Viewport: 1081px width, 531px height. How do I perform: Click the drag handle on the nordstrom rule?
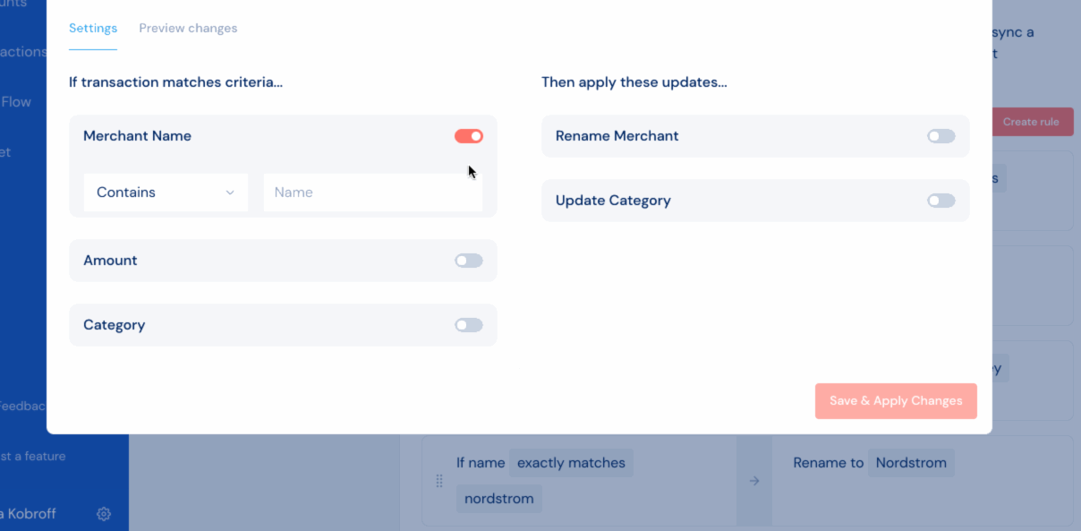pos(438,481)
